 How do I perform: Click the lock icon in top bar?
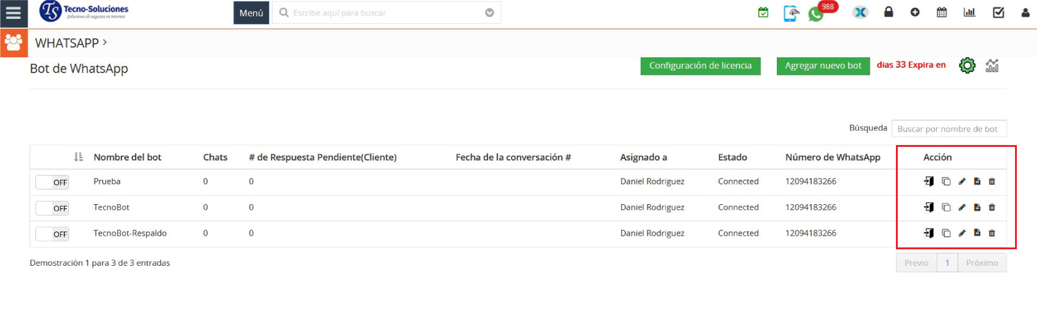889,12
